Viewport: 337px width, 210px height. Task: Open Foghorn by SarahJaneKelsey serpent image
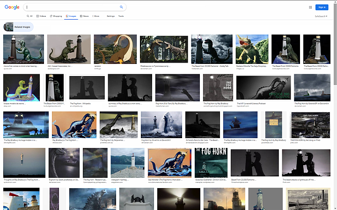tap(64, 163)
